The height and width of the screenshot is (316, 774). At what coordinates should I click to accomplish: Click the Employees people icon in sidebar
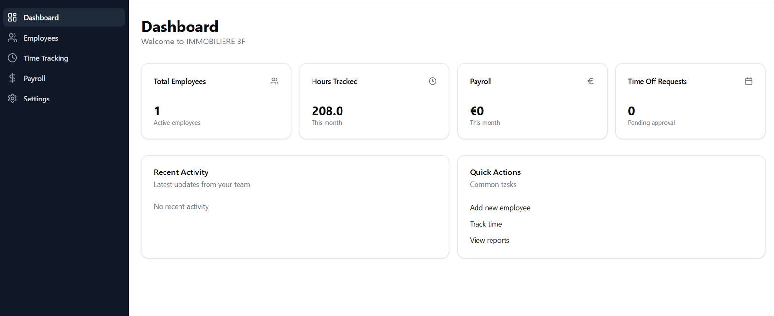pos(13,38)
